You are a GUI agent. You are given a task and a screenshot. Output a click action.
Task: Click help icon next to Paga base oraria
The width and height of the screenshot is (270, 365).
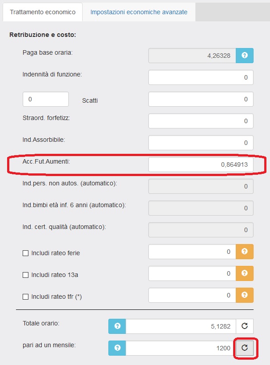(244, 56)
